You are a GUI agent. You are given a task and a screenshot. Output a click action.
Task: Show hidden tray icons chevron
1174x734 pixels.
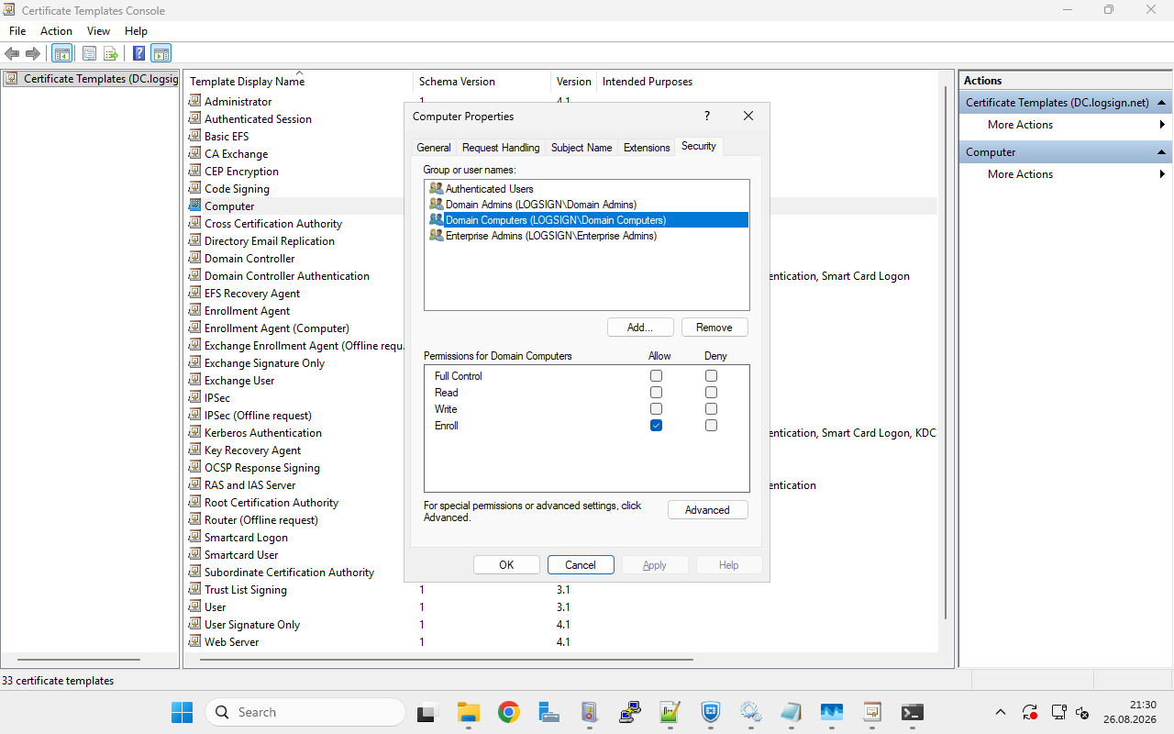pos(1001,712)
